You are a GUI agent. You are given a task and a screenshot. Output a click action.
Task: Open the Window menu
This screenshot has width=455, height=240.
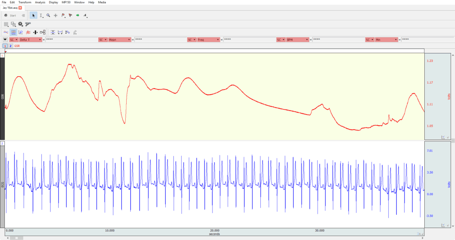pos(79,2)
